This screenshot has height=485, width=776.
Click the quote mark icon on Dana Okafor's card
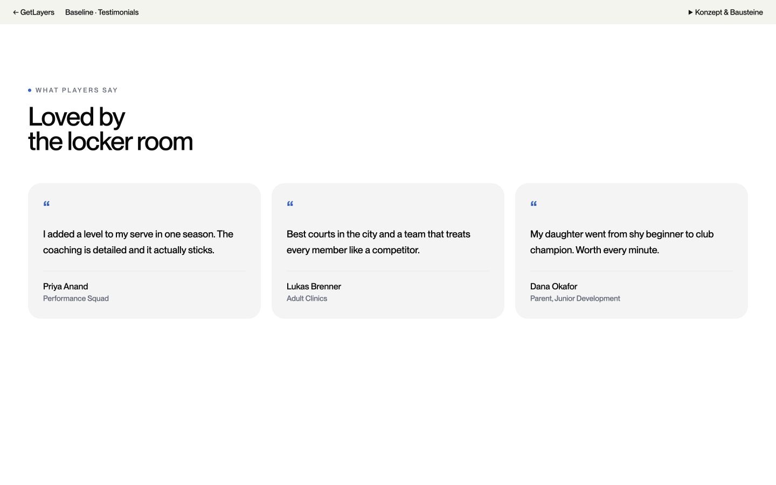pyautogui.click(x=533, y=204)
